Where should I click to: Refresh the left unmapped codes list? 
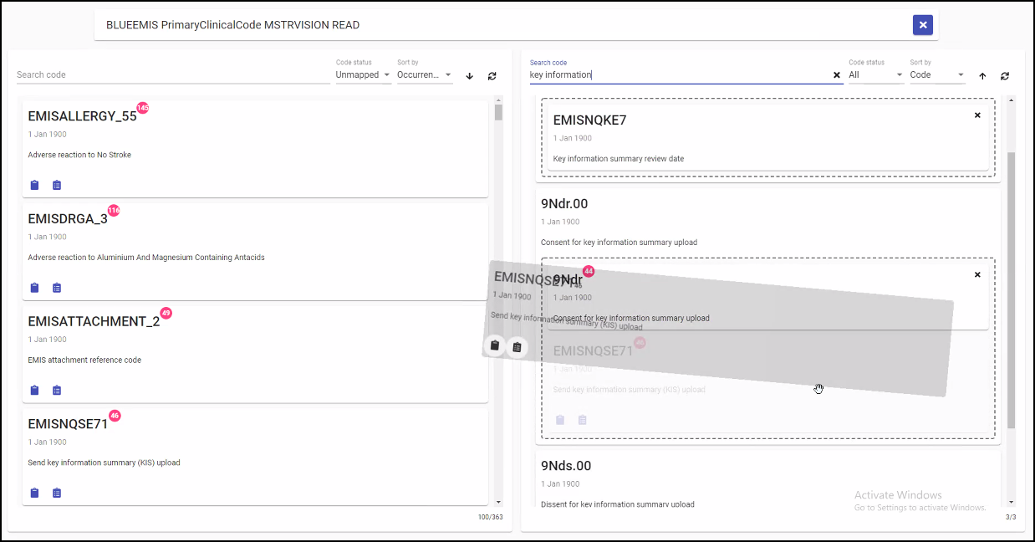492,75
